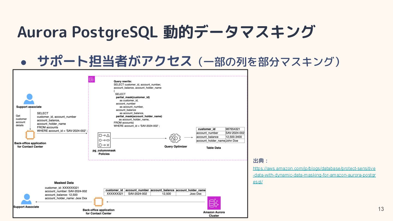The image size is (393, 221).
Task: Click the architecture diagram image
Action: 130,144
